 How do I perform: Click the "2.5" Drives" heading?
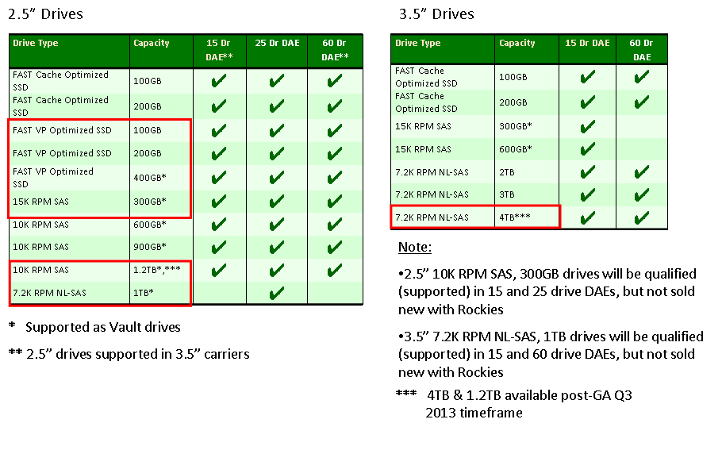(45, 13)
